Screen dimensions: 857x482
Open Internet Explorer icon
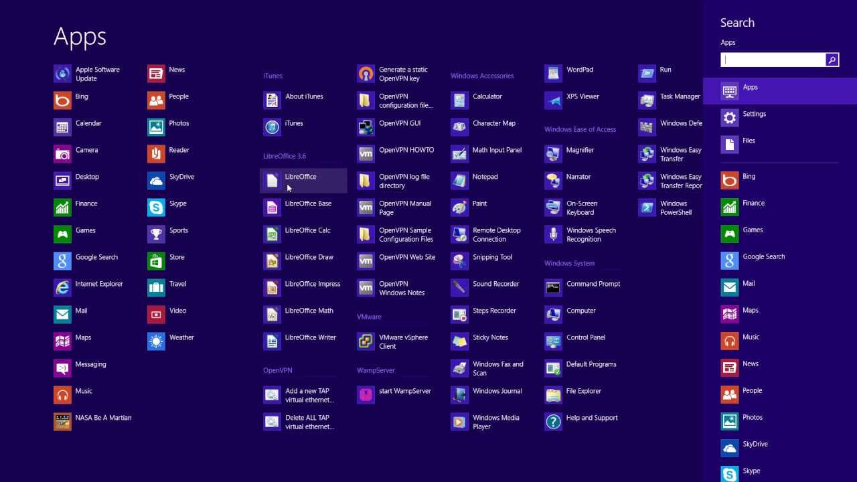(x=62, y=288)
